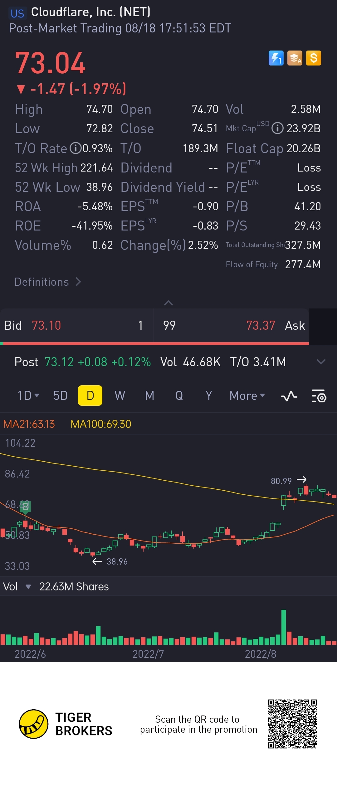The width and height of the screenshot is (337, 786).
Task: Tap the Ask price 73.37
Action: coord(261,325)
